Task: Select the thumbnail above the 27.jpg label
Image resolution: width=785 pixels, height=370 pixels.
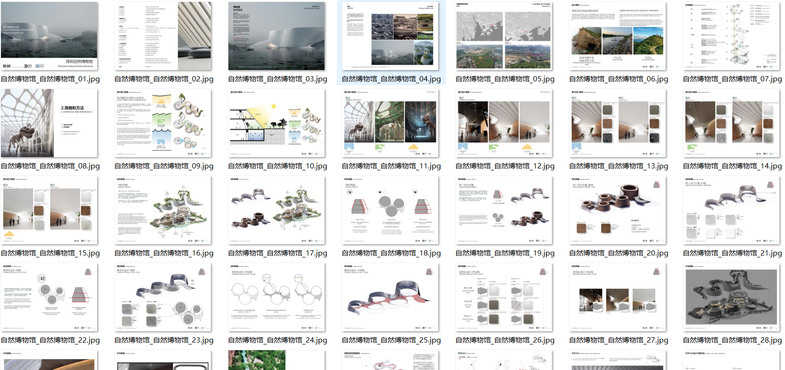Action: click(618, 297)
